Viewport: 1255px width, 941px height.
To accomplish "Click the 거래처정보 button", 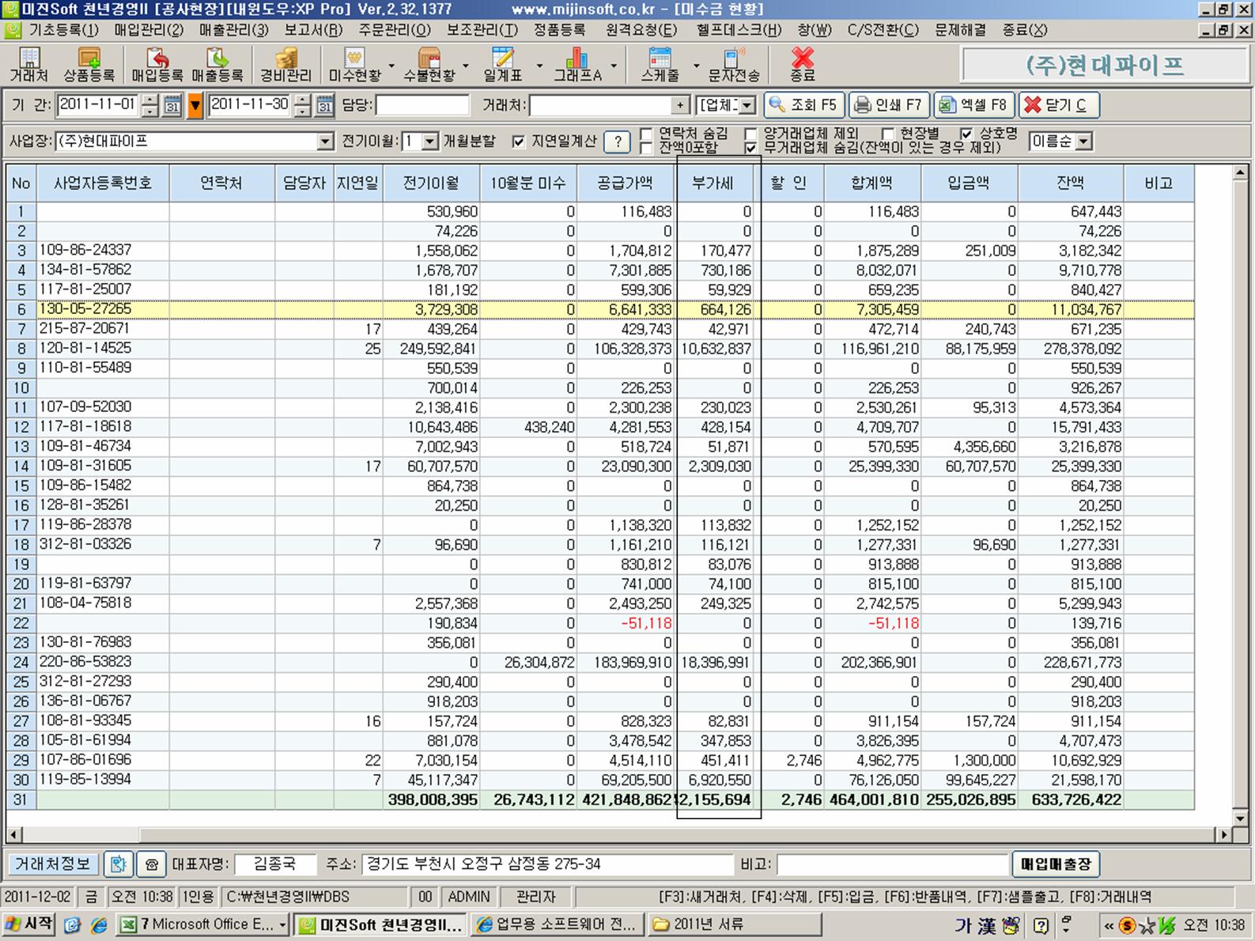I will [x=53, y=864].
